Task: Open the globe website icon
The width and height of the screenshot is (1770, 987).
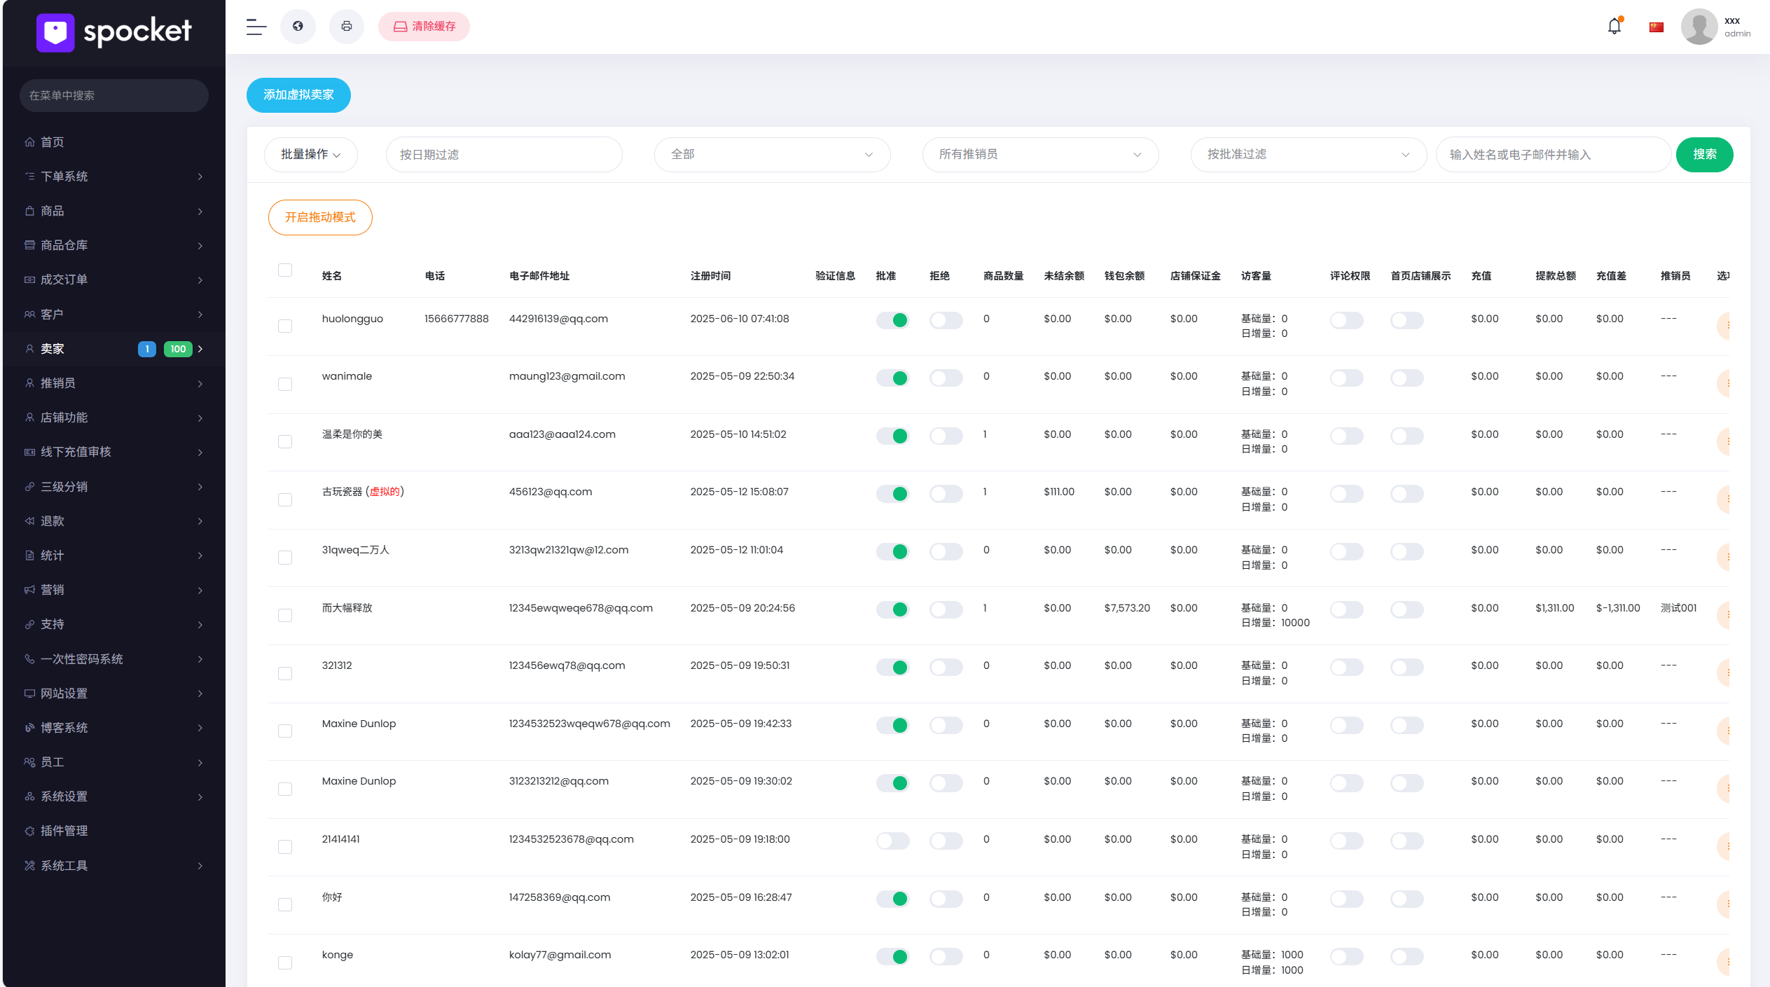Action: pyautogui.click(x=298, y=27)
